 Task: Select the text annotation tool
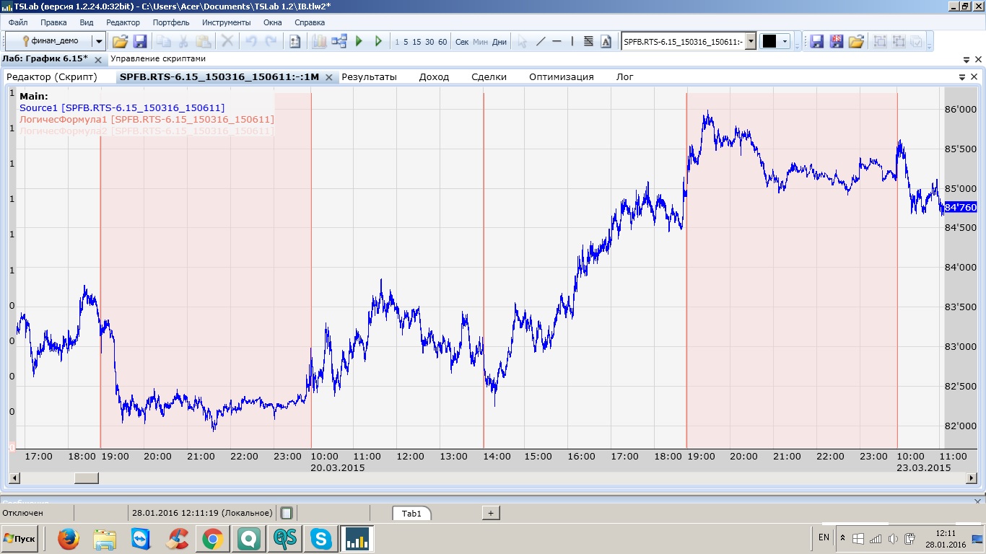[x=606, y=41]
